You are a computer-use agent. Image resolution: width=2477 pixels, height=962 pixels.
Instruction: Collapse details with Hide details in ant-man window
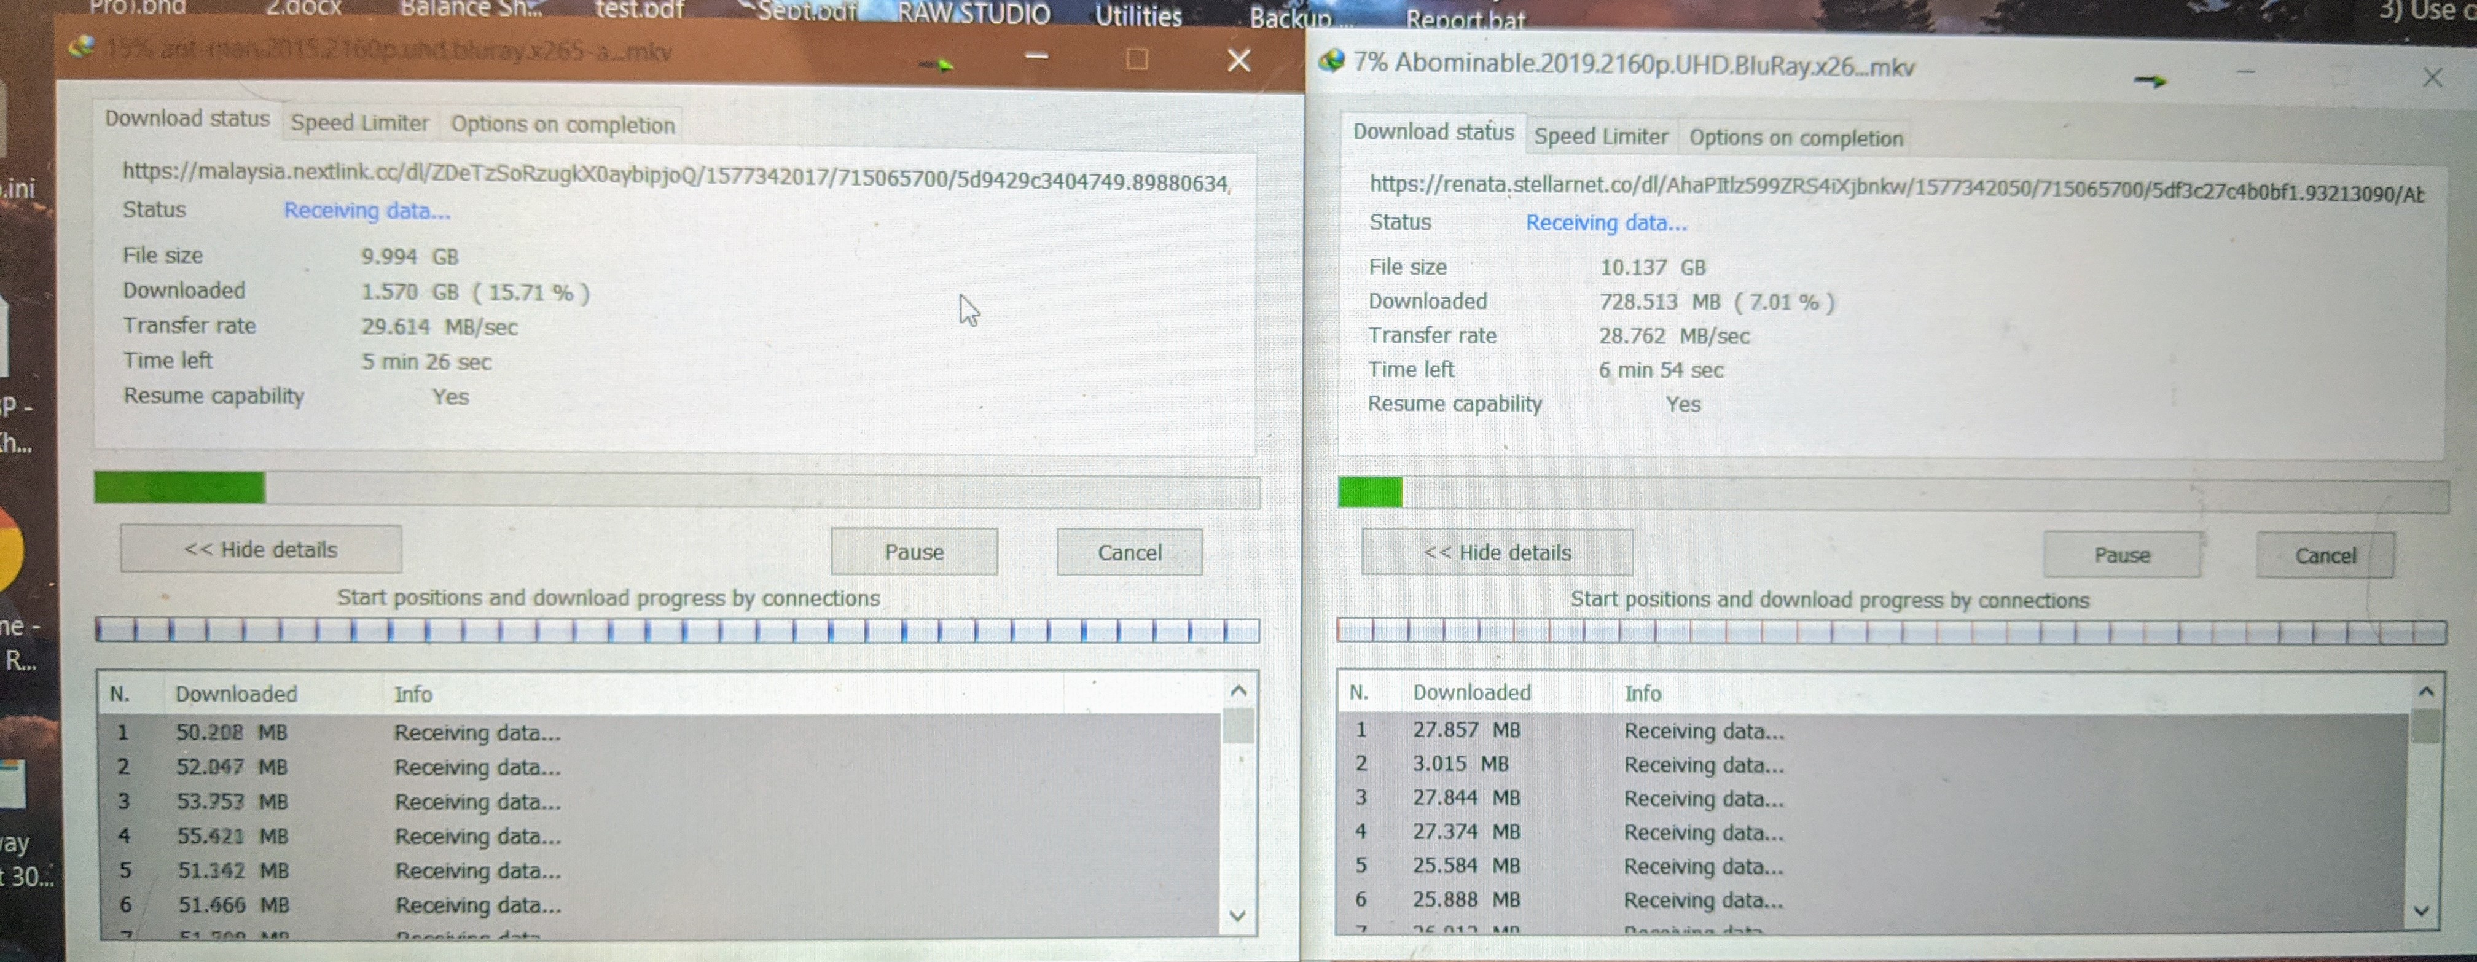[x=260, y=549]
